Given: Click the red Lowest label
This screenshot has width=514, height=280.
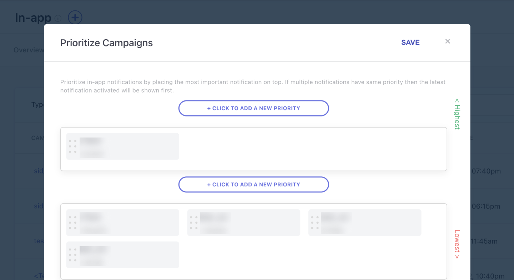Looking at the screenshot, I should 457,244.
